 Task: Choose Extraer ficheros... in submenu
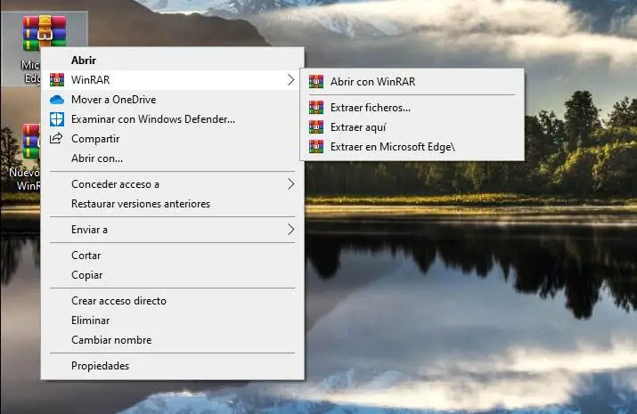pos(412,108)
